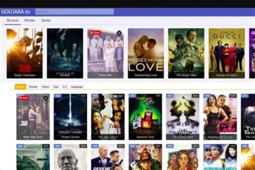Viewport: 255px width, 170px height.
Task: Switch to the Movies tab
Action: click(29, 21)
